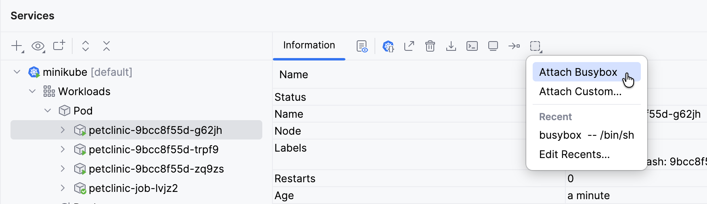Viewport: 707px width, 204px height.
Task: Click the Download Log icon
Action: pos(451,46)
